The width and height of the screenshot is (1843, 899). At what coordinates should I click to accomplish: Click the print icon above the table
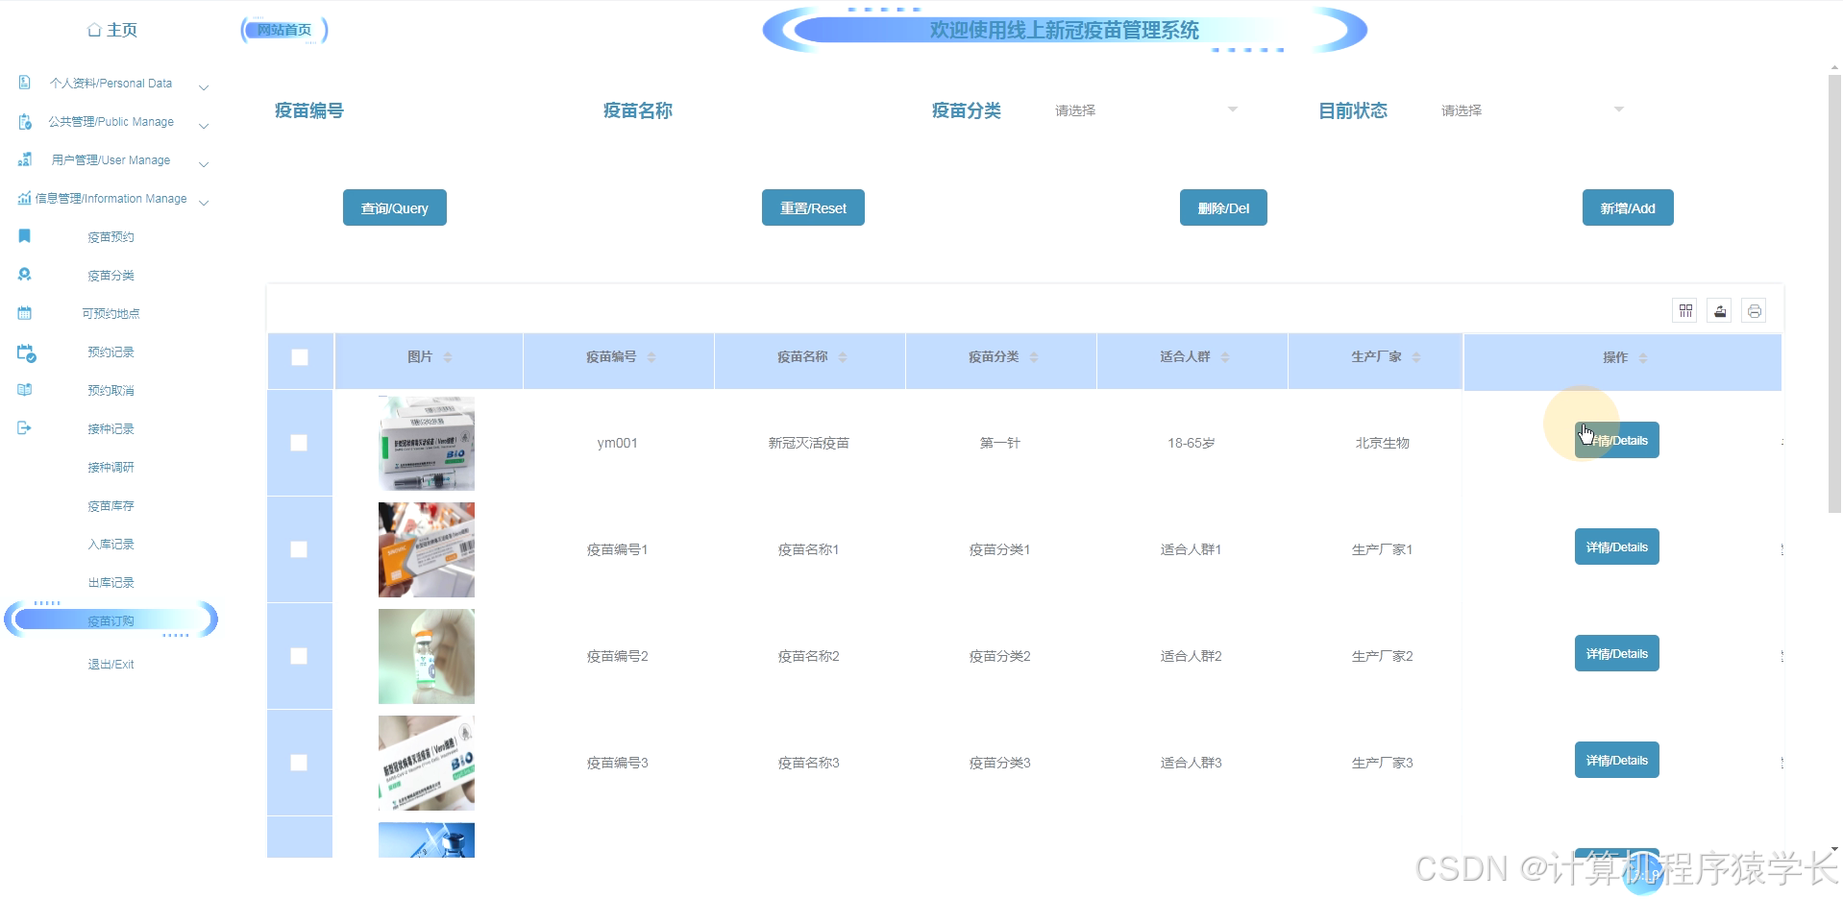click(1754, 310)
